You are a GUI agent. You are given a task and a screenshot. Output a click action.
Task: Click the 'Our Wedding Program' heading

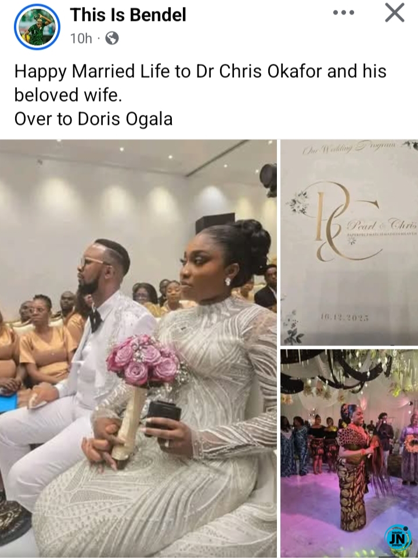(x=349, y=147)
